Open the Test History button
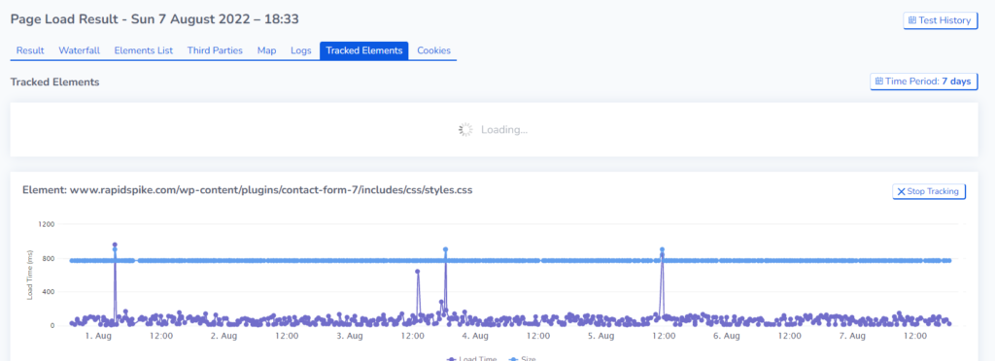The image size is (995, 361). pos(940,20)
